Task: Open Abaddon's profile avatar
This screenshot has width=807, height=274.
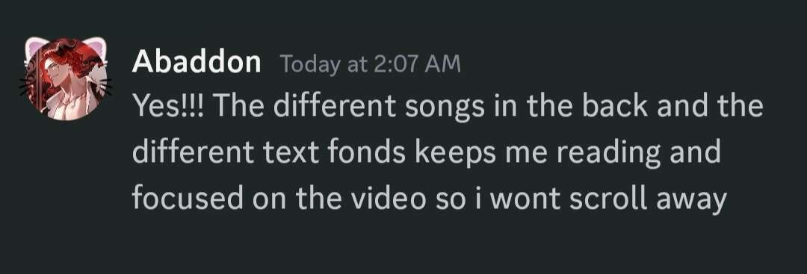Action: pos(65,80)
